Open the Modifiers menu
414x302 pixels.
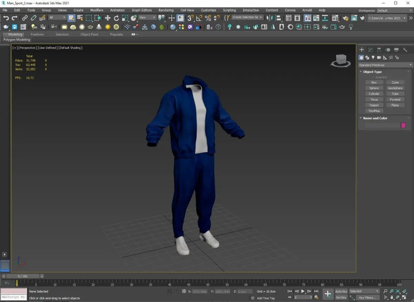pyautogui.click(x=97, y=10)
